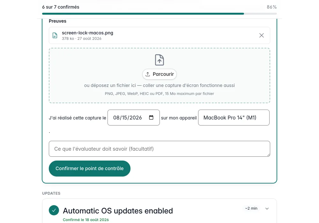This screenshot has width=319, height=223.
Task: Click the screen-lock-macos.png file name
Action: click(87, 33)
